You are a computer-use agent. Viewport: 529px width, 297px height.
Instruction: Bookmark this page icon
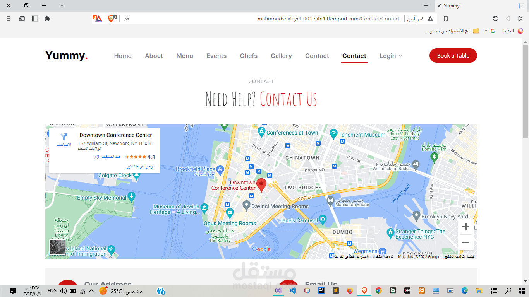pos(446,19)
